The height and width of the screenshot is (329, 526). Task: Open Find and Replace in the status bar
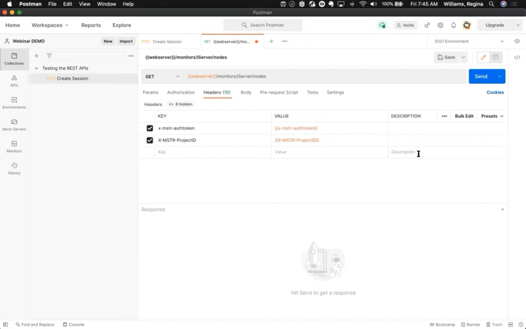pyautogui.click(x=35, y=325)
